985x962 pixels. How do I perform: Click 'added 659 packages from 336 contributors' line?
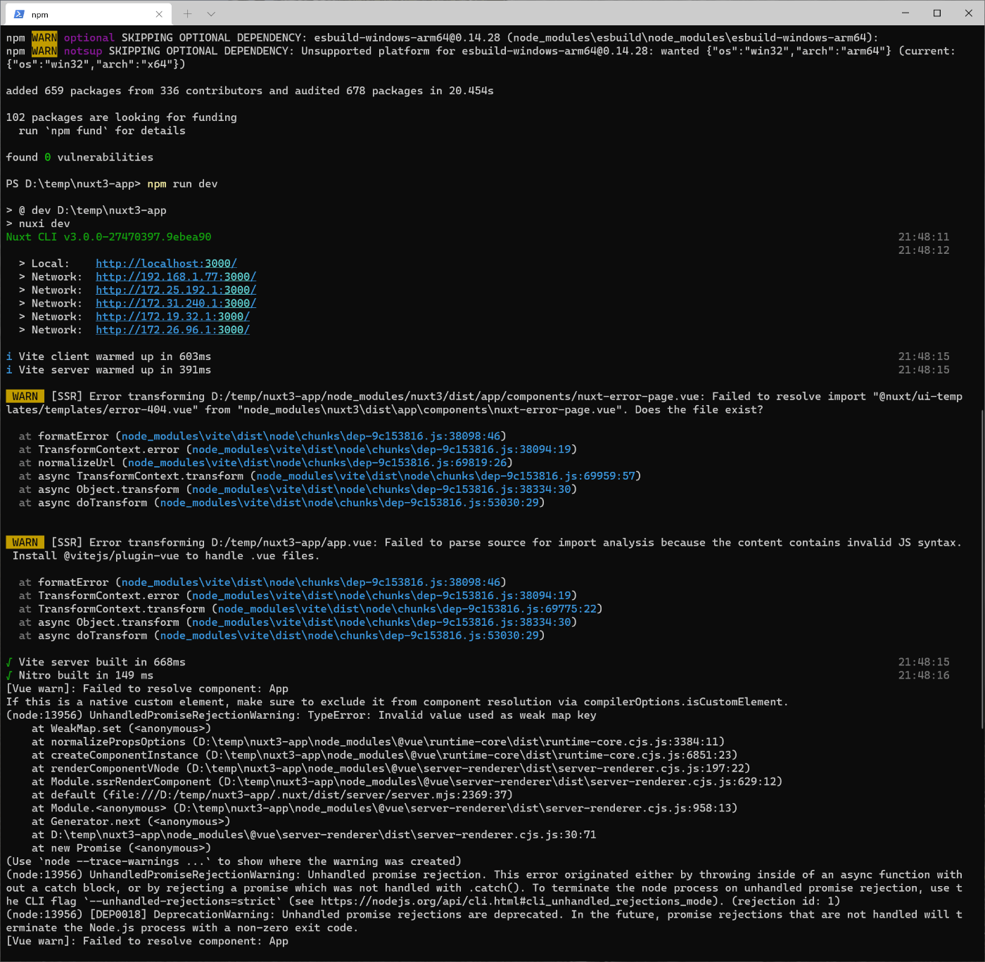tap(250, 91)
